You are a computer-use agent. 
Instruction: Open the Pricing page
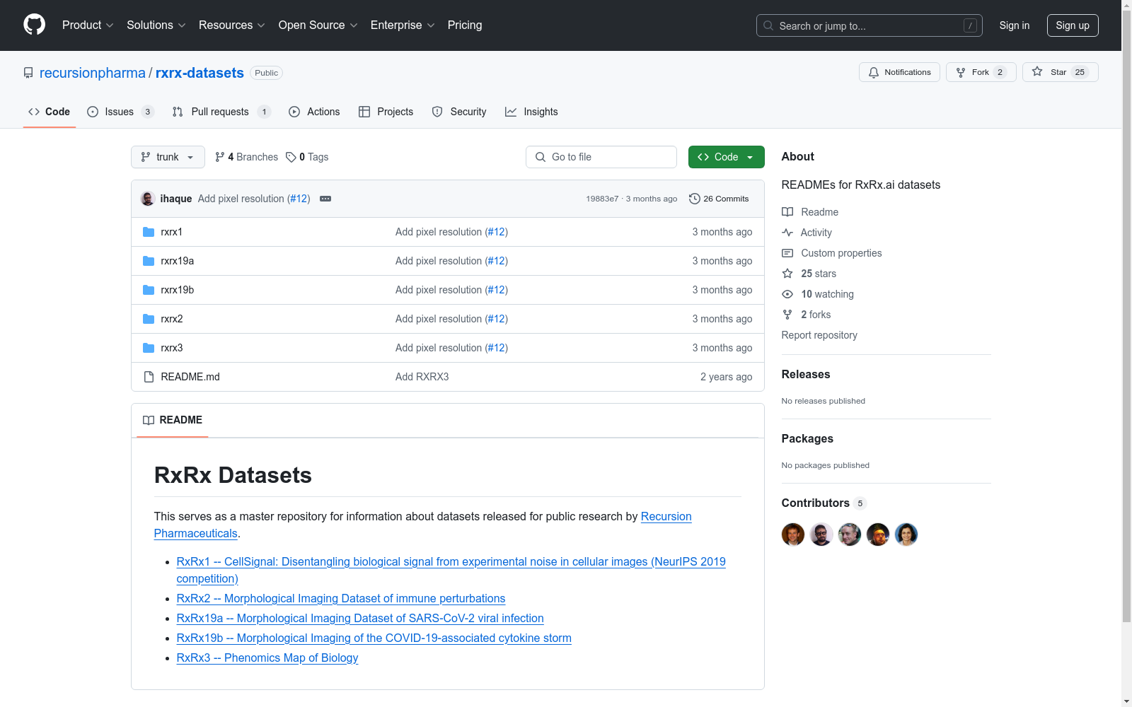465,25
